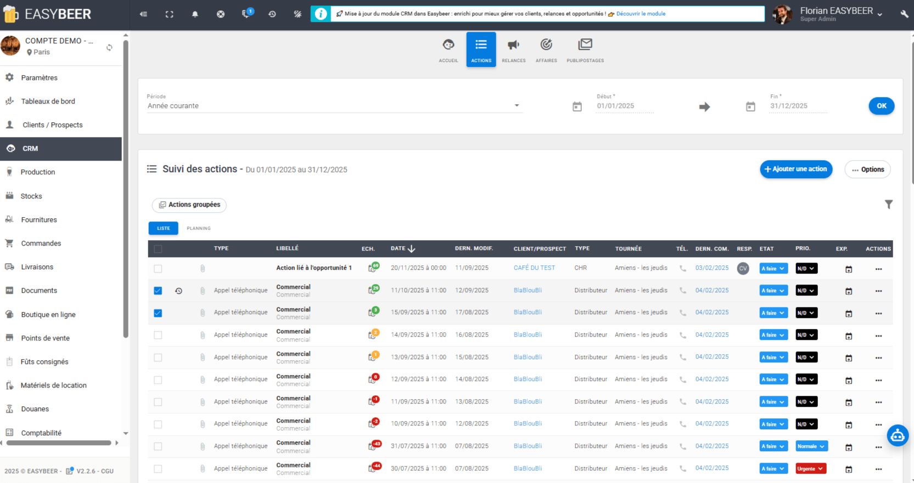Open N/D priority dropdown on 11/10/2025 row
Image resolution: width=914 pixels, height=483 pixels.
pyautogui.click(x=806, y=291)
